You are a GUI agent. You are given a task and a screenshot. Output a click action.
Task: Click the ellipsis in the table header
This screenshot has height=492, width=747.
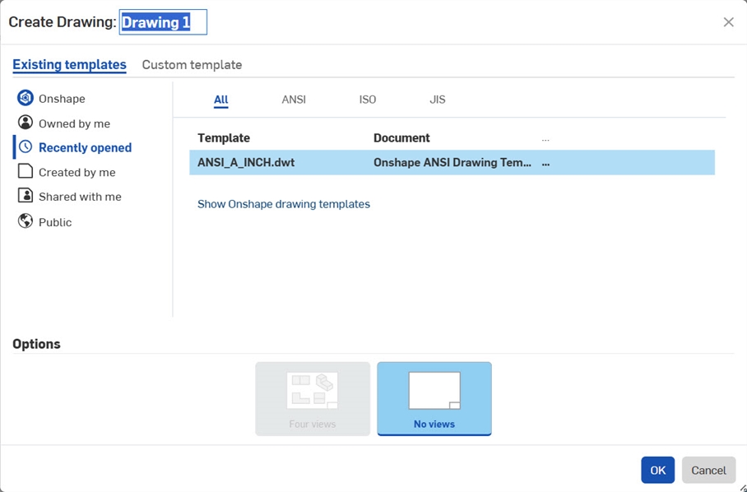pyautogui.click(x=545, y=137)
